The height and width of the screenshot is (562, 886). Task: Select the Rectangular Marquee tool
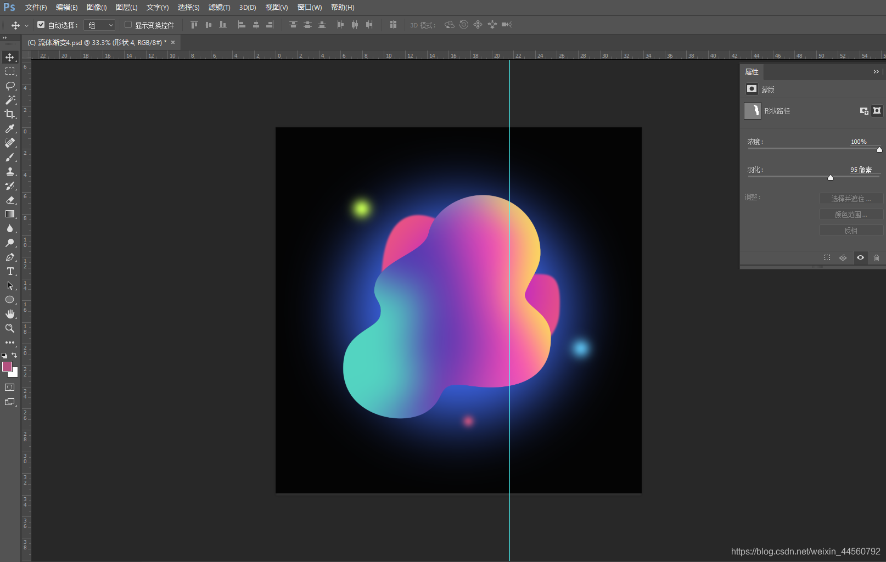[x=10, y=71]
